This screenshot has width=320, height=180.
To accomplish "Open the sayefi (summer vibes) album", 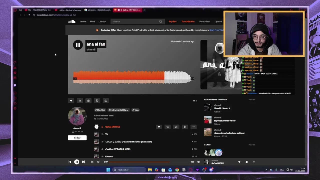I will point(225,121).
